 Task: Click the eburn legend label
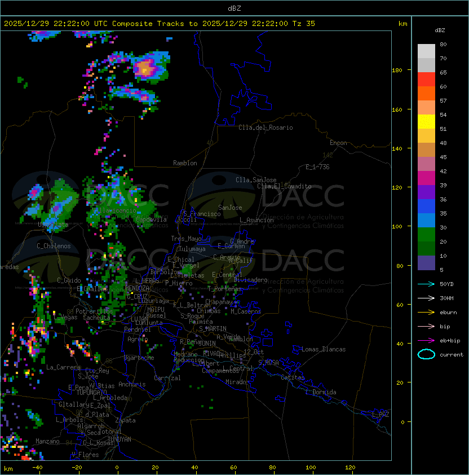[448, 313]
